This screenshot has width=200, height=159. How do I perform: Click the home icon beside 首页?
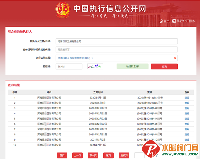161,21
